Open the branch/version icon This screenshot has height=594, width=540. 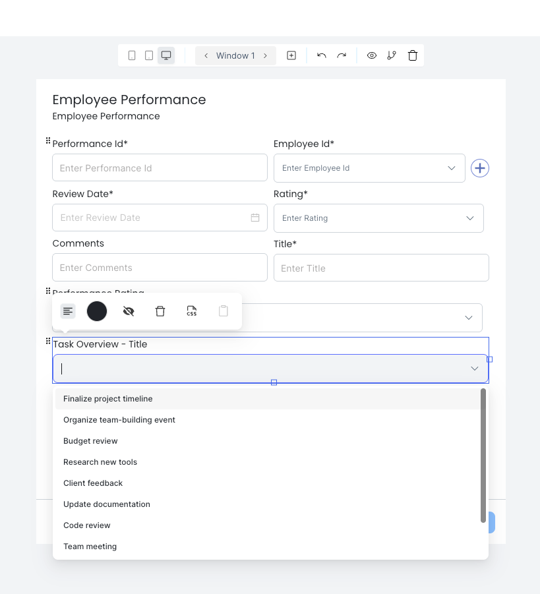pos(392,55)
